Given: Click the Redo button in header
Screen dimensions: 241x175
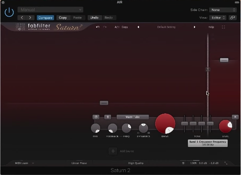Looking at the screenshot, I should click(x=109, y=18).
